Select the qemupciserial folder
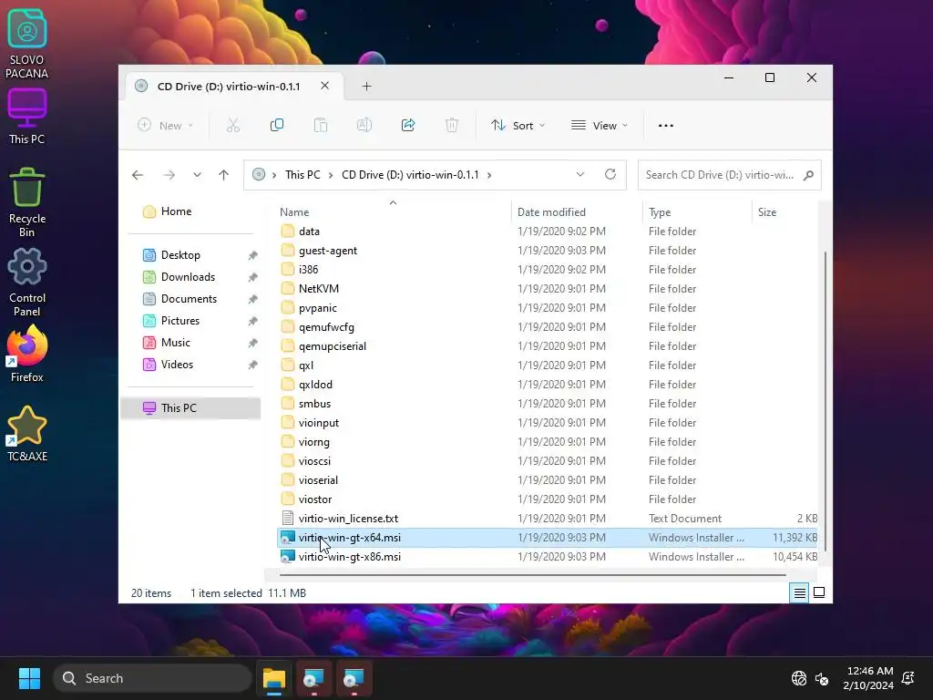The image size is (933, 700). (548, 346)
